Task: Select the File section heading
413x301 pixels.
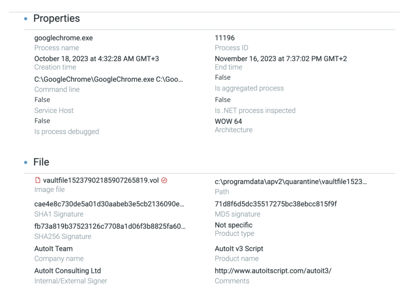Action: pos(41,162)
